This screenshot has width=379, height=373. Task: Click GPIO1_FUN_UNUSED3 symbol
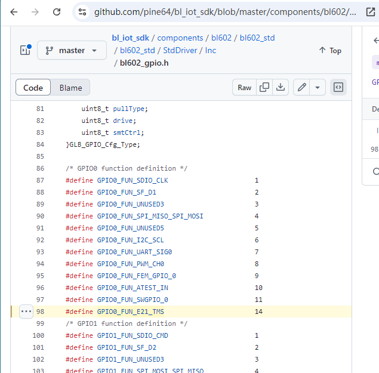(x=131, y=359)
